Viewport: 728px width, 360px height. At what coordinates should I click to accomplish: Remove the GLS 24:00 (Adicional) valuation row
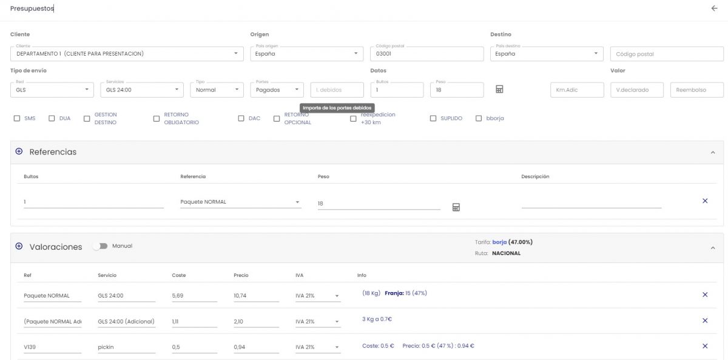click(x=704, y=321)
